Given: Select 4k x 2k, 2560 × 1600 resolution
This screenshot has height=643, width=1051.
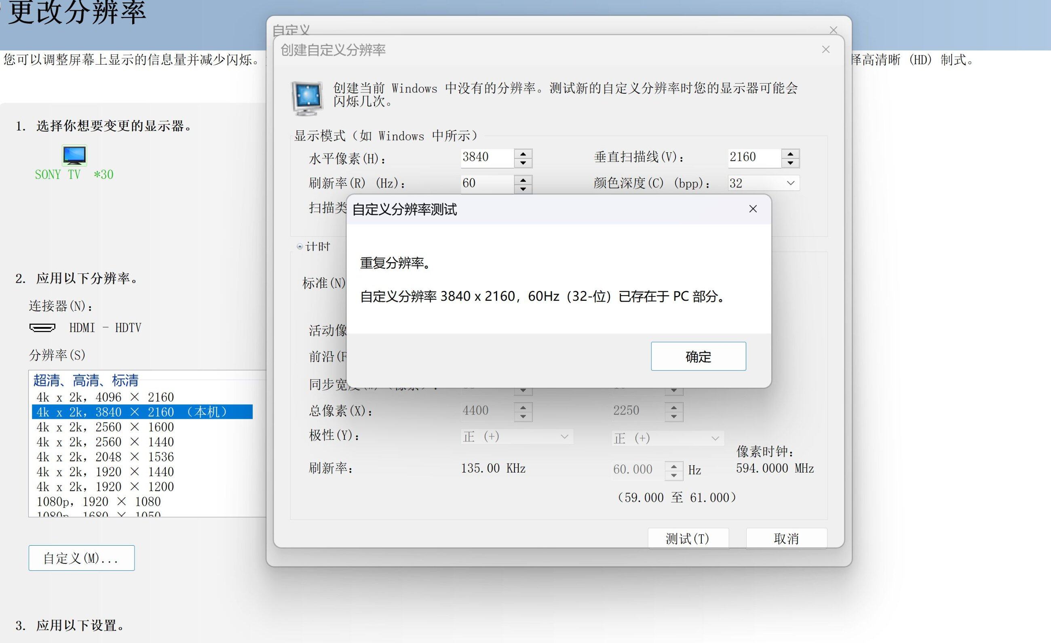Looking at the screenshot, I should (142, 427).
